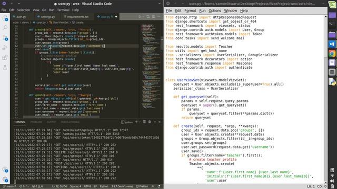Image resolution: width=337 pixels, height=189 pixels.
Task: Open the notifications bell in status bar
Action: 159,186
